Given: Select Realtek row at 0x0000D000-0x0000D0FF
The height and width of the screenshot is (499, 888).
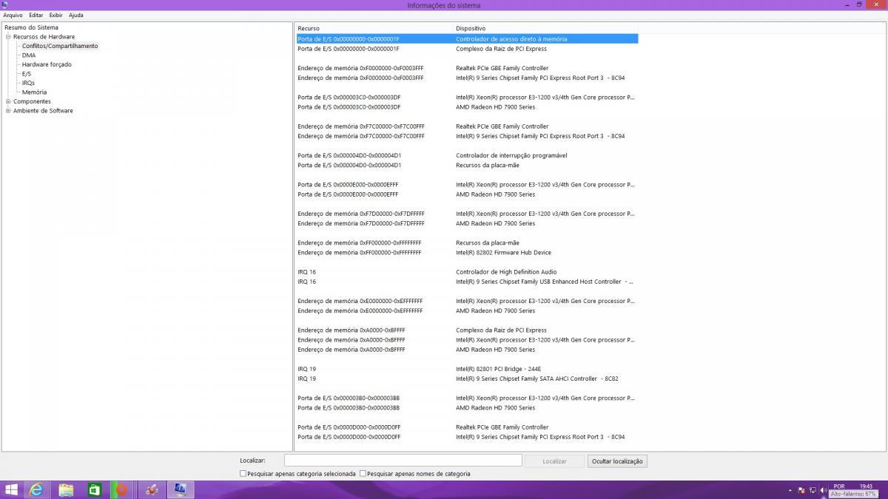Looking at the screenshot, I should (466, 427).
